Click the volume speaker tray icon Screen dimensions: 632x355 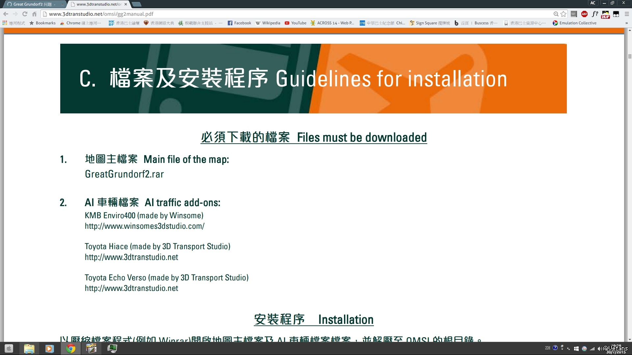[x=600, y=349]
